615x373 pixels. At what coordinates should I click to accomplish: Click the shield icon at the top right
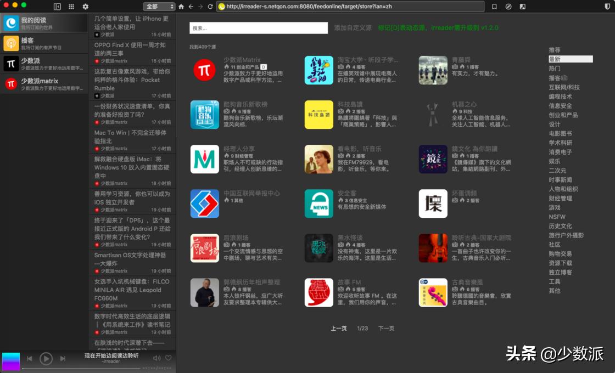(608, 7)
